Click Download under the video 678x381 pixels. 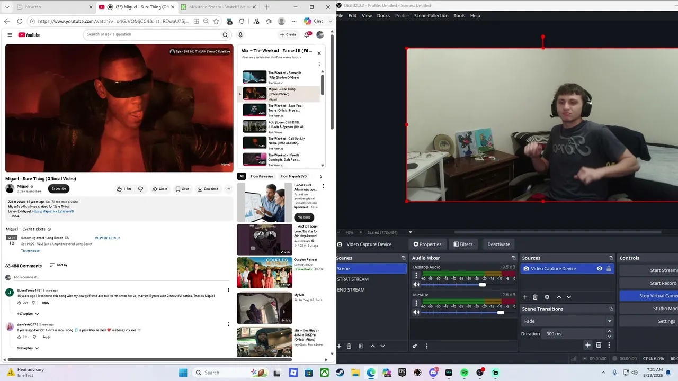[208, 189]
